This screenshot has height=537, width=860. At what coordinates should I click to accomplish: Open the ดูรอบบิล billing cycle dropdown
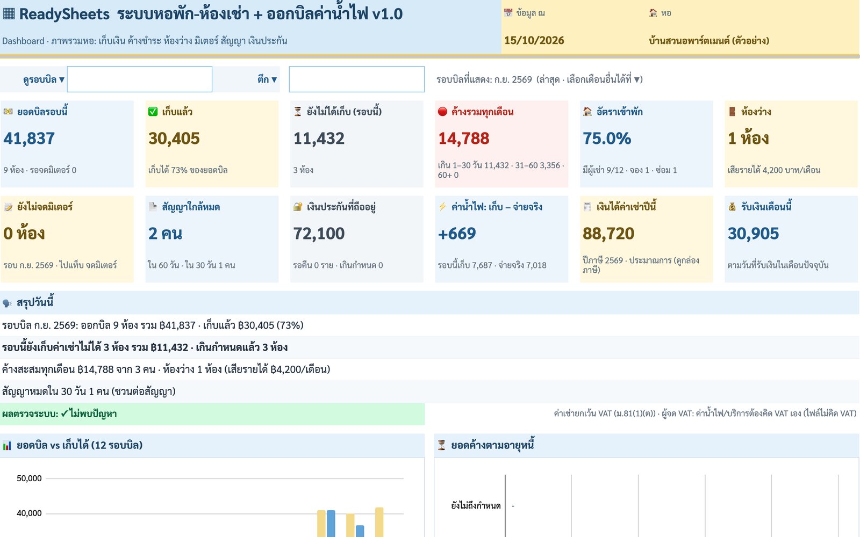(44, 79)
